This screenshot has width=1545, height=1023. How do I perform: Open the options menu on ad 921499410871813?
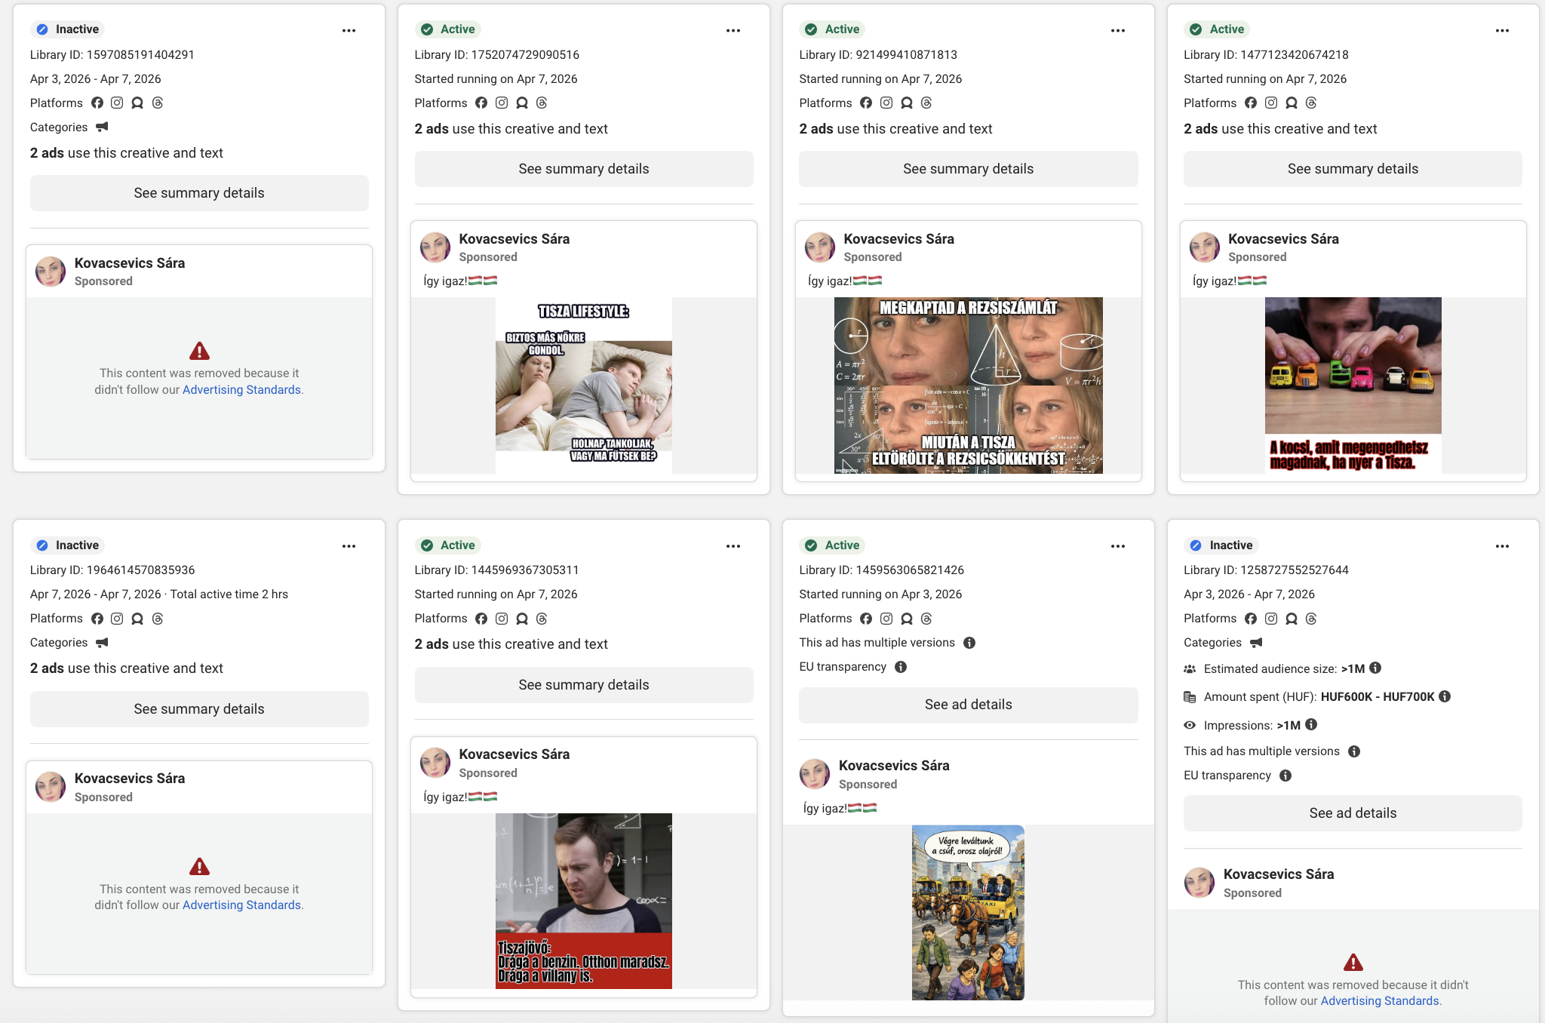click(x=1118, y=30)
